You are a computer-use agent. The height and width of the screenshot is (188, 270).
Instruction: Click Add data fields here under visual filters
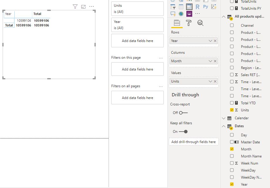point(137,41)
